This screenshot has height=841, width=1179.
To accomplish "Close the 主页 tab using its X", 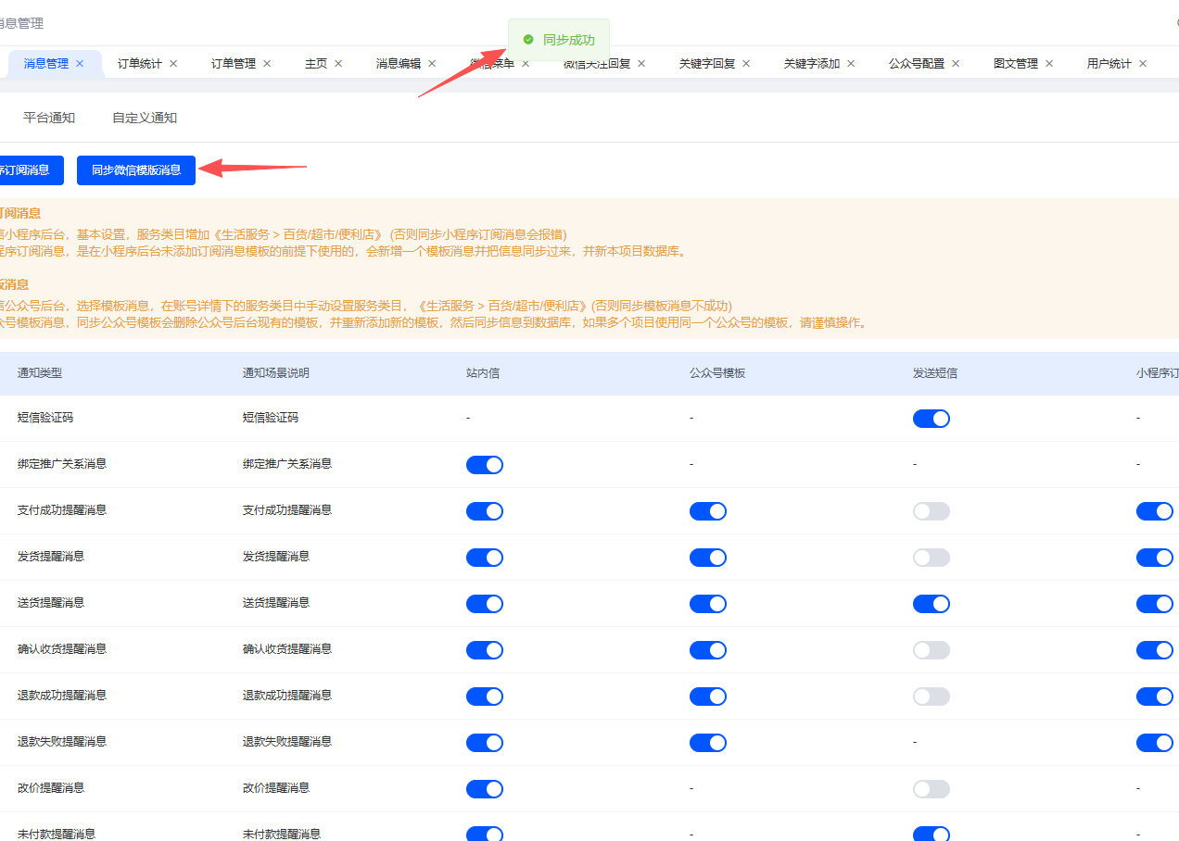I will 338,64.
